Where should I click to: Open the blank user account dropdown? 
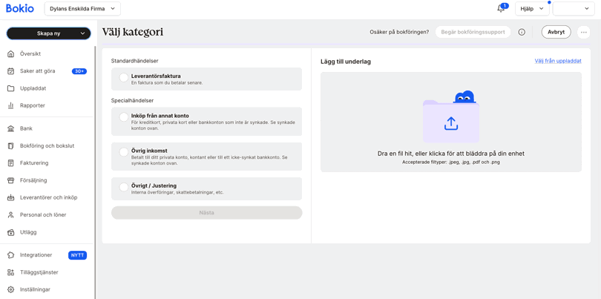click(574, 8)
